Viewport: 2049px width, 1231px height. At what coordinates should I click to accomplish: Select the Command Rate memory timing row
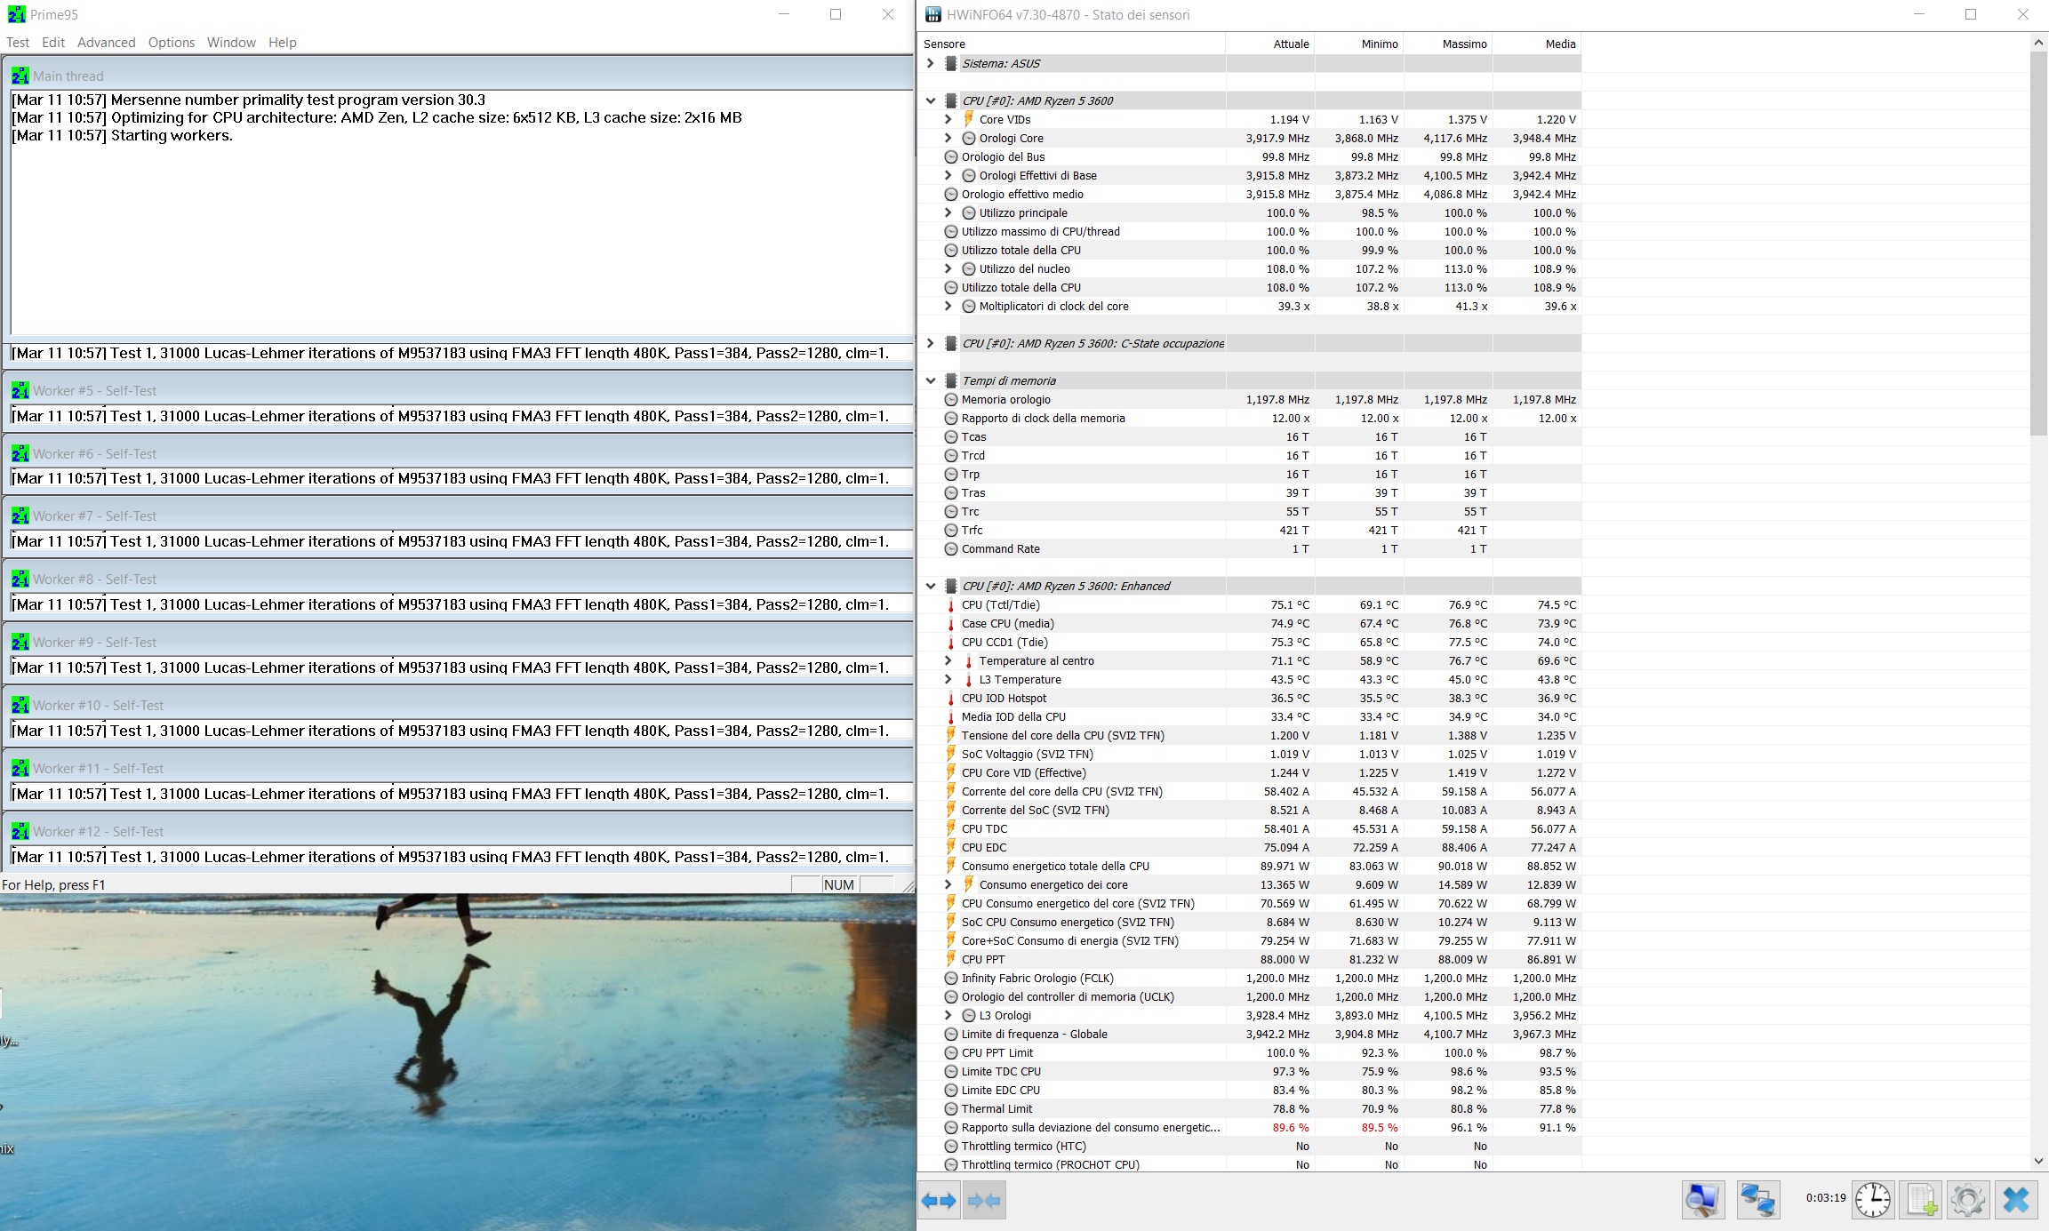(1250, 549)
